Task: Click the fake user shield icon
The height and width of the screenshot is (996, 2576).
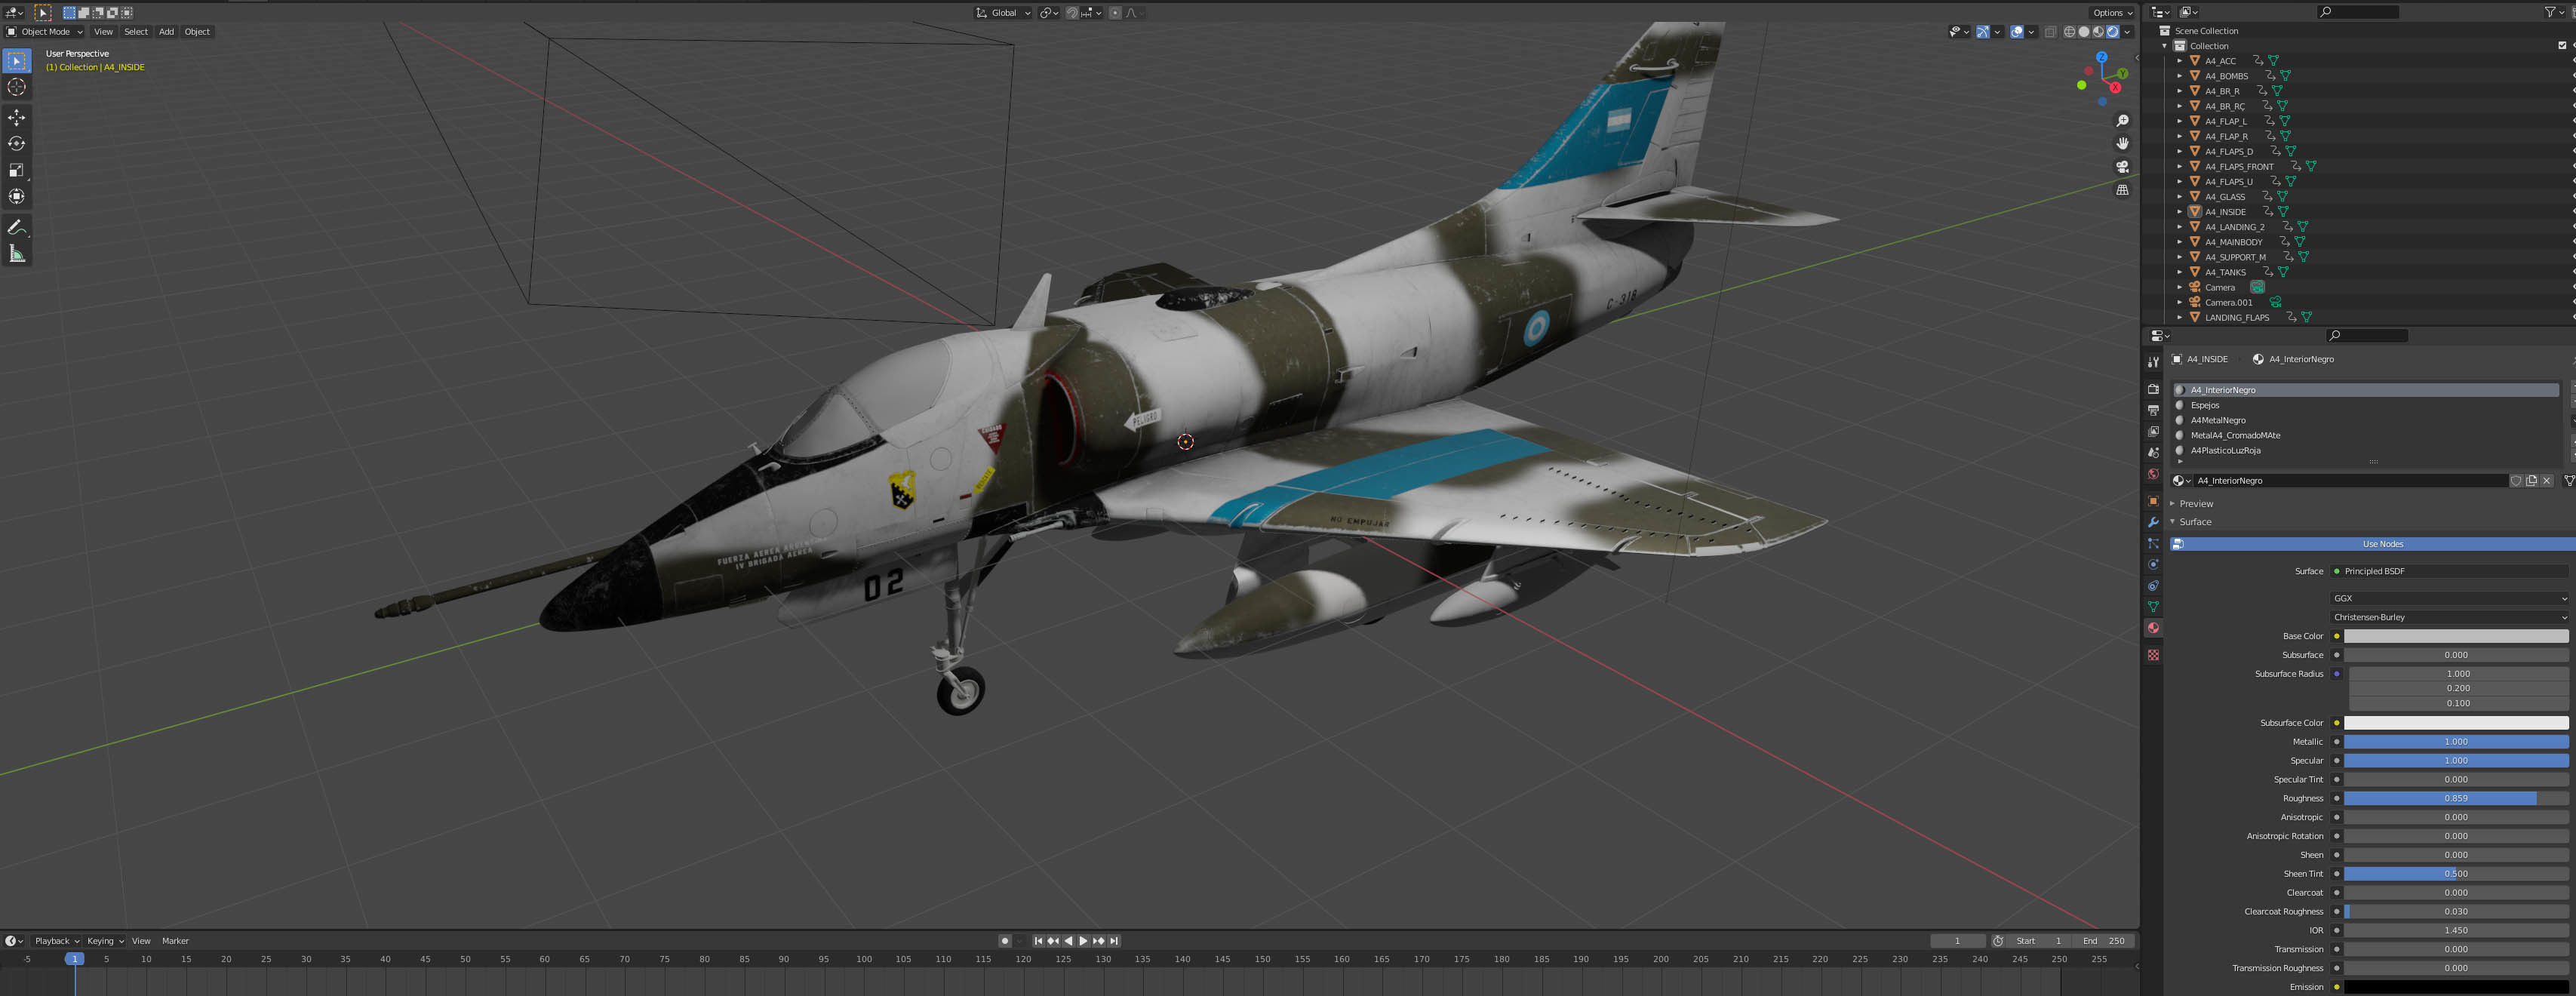Action: point(2516,481)
